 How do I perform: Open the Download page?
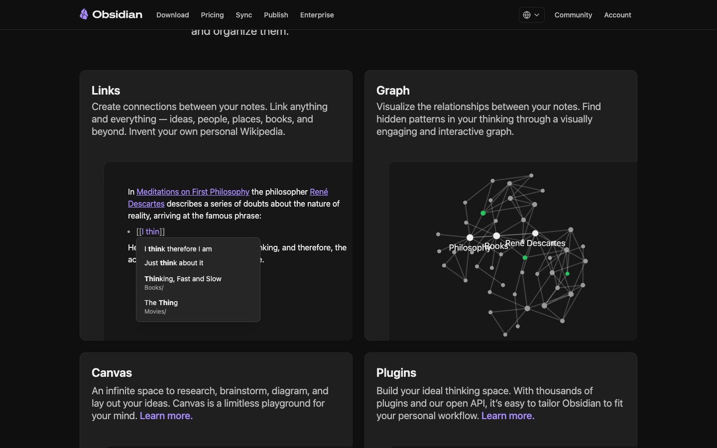[172, 15]
